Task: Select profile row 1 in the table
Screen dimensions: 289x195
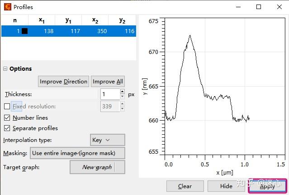Action: click(68, 31)
